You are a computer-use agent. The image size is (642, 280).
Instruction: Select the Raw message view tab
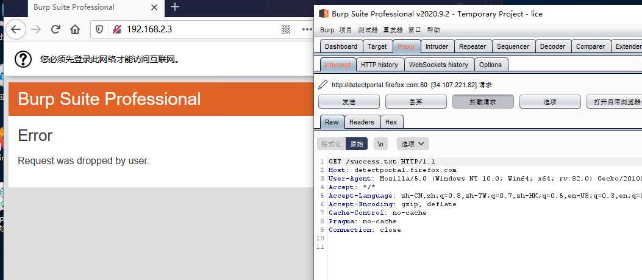[x=332, y=122]
